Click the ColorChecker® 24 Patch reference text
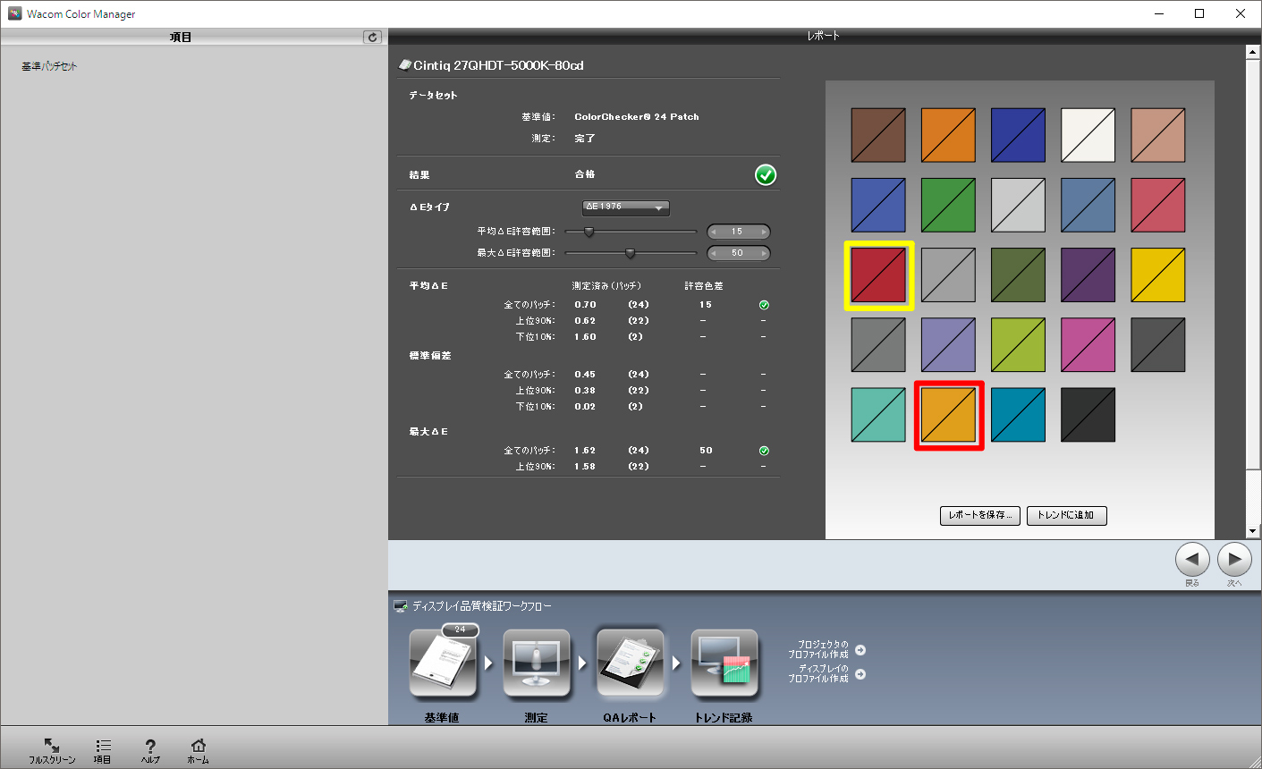 pos(637,117)
